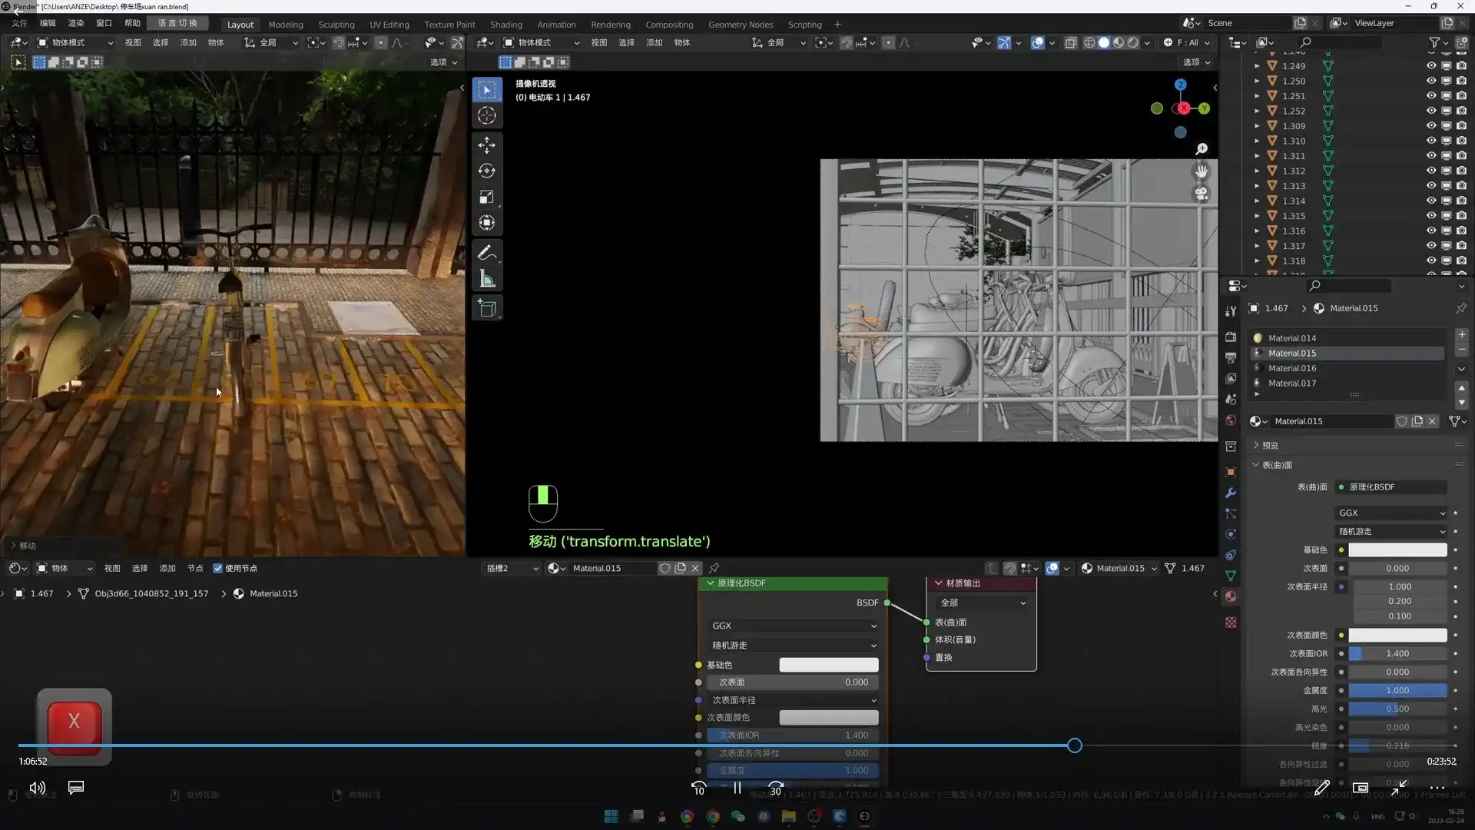Viewport: 1475px width, 830px height.
Task: Select the 3D Cursor tool
Action: (x=486, y=115)
